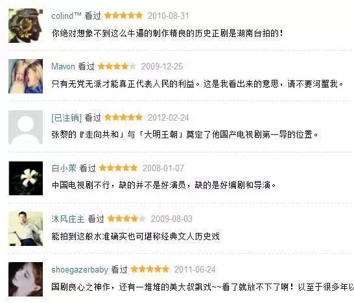This screenshot has width=354, height=303.
Task: Click shoegazerbaby avatar thumbnail
Action: point(25,279)
